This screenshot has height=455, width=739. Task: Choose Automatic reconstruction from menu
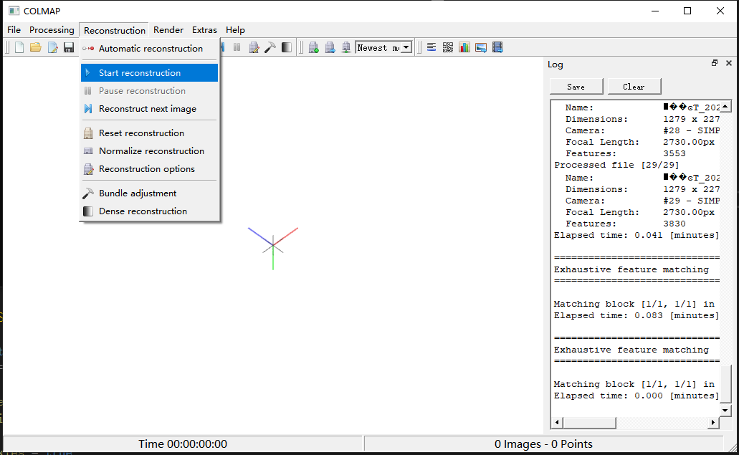tap(149, 49)
